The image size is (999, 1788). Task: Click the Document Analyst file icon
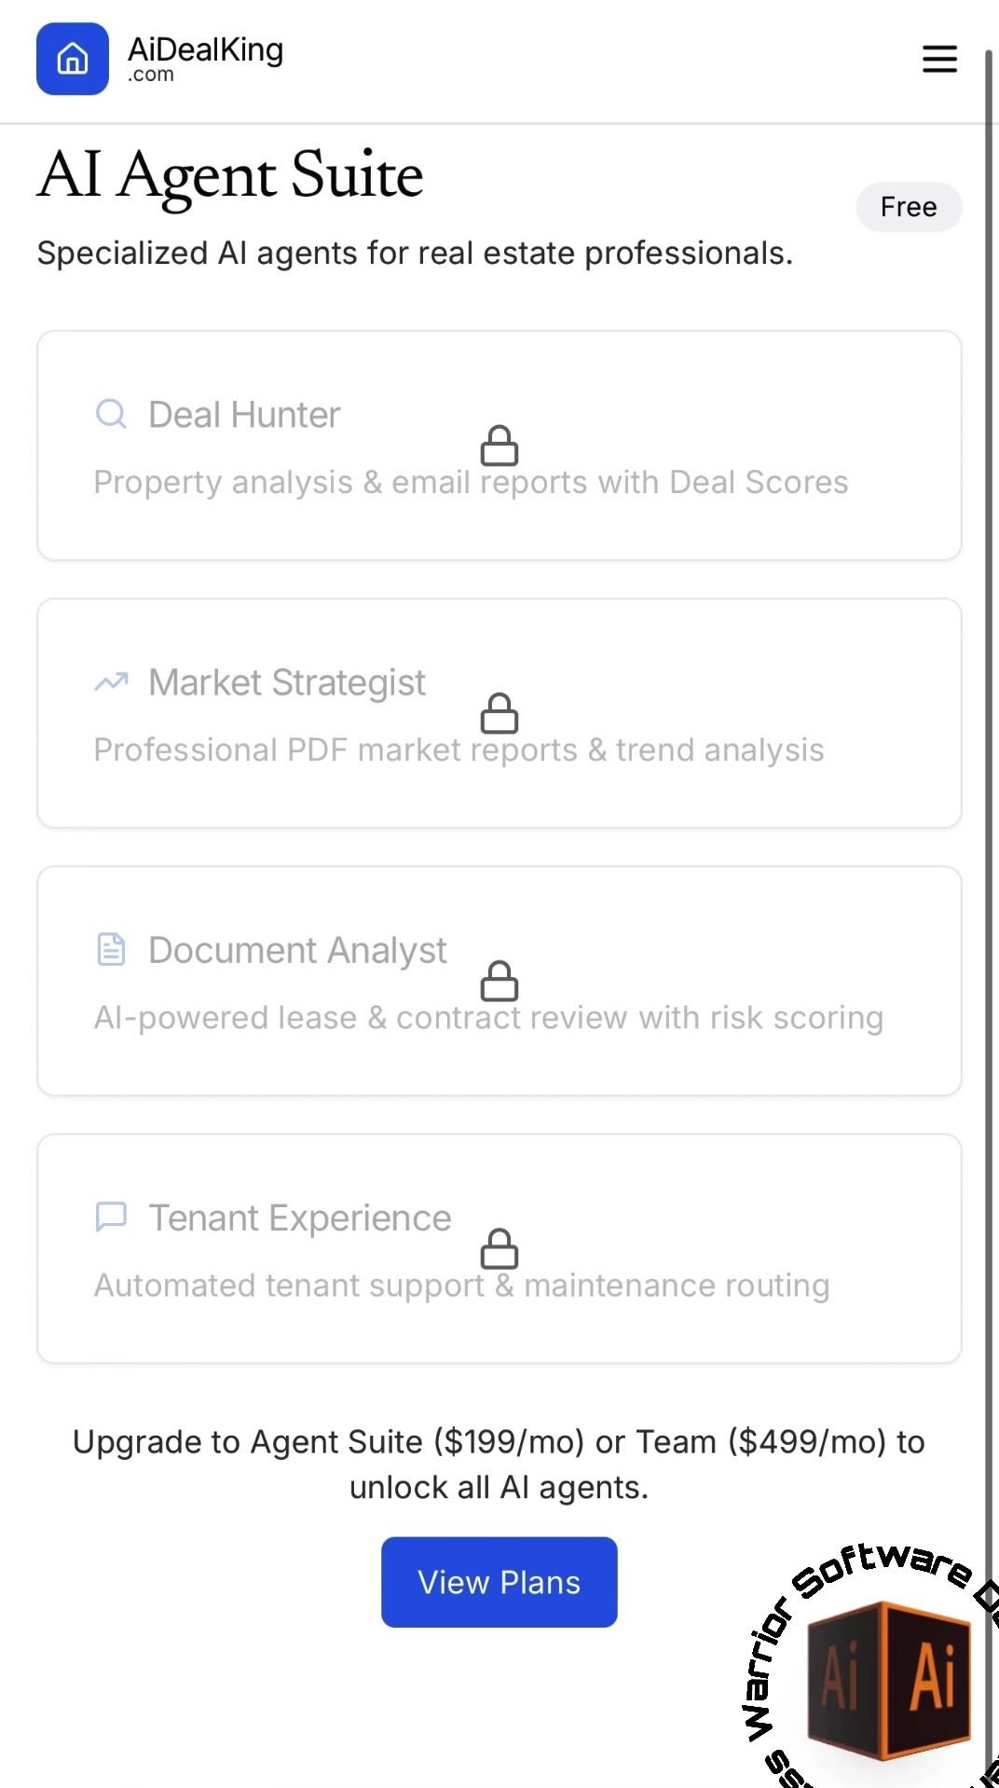point(111,949)
